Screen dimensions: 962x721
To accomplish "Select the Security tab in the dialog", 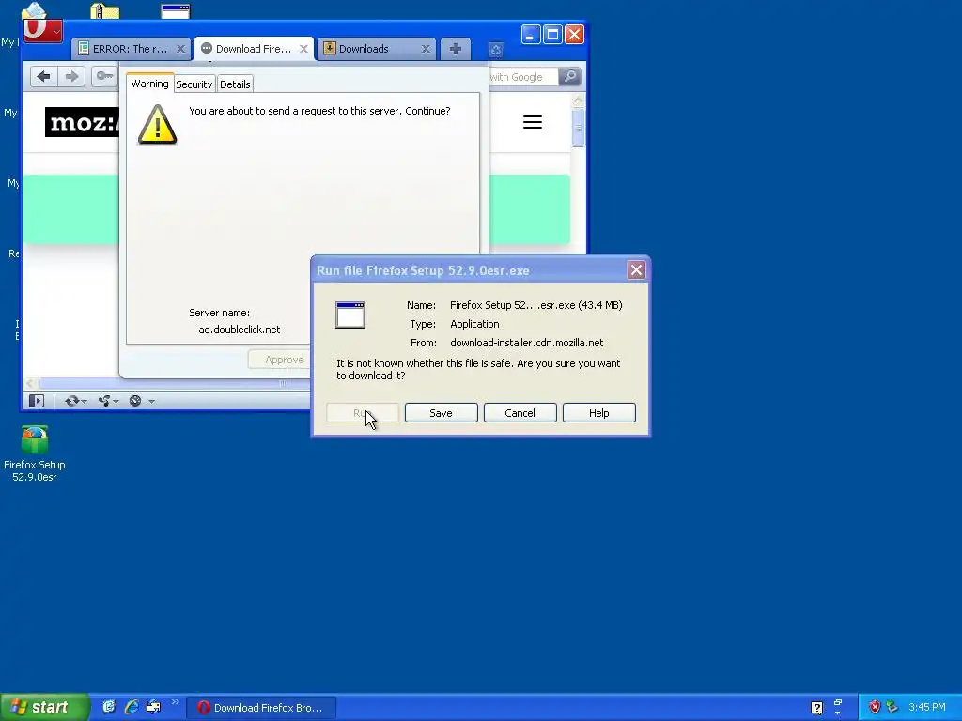I will coord(194,84).
